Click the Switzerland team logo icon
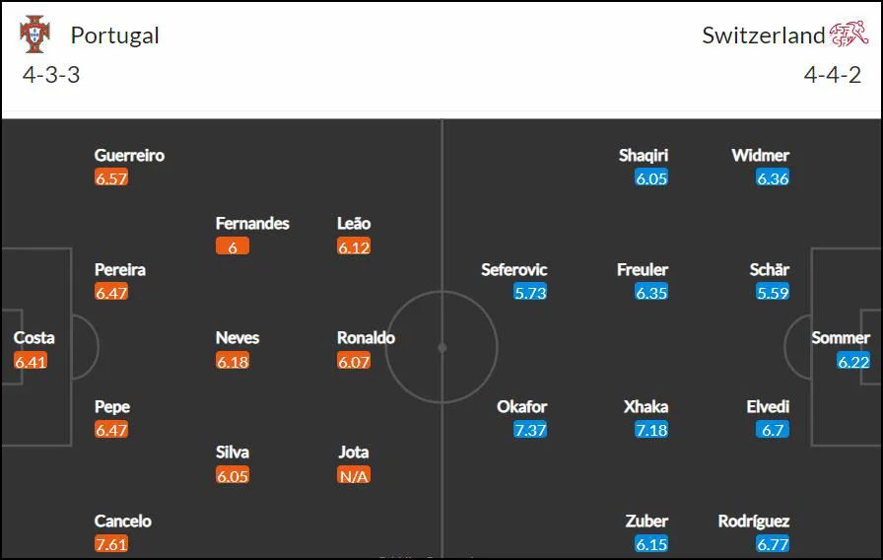Viewport: 883px width, 560px height. tap(849, 34)
